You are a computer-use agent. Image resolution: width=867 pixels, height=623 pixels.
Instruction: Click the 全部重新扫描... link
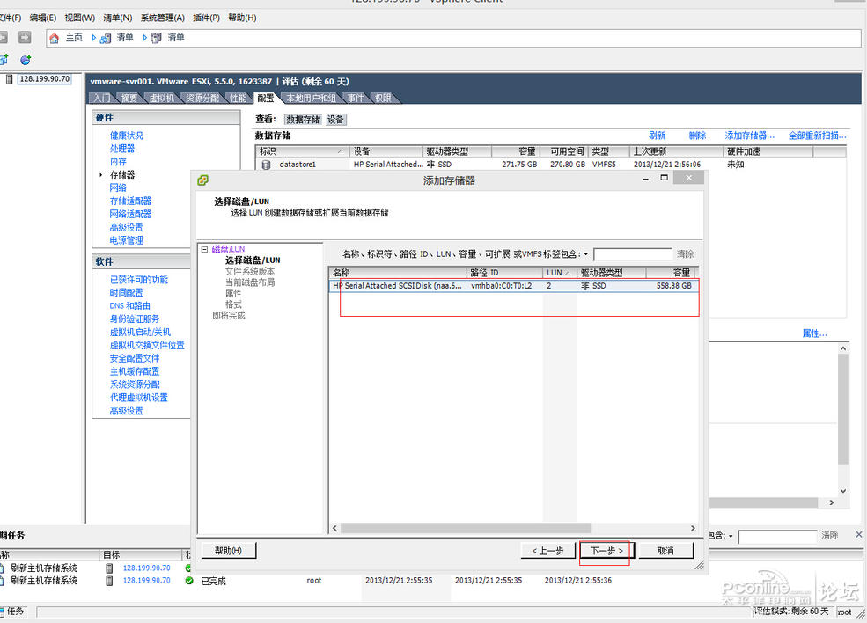click(817, 136)
